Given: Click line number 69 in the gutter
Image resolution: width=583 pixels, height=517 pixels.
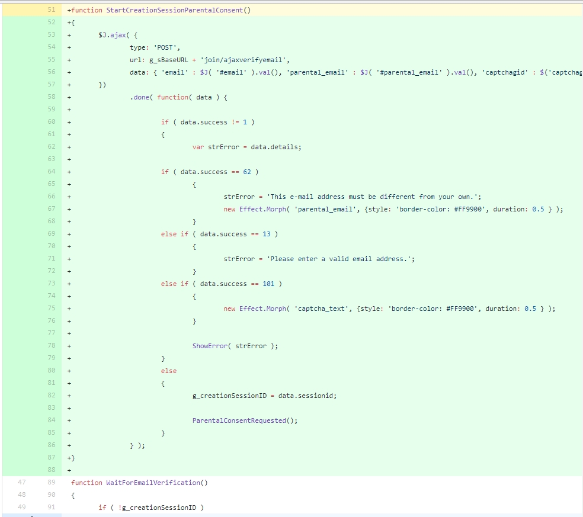Looking at the screenshot, I should (x=52, y=233).
